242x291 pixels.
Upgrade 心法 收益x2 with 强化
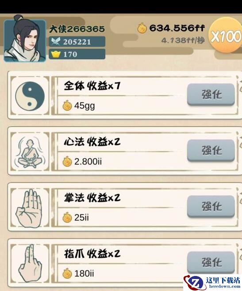211,151
